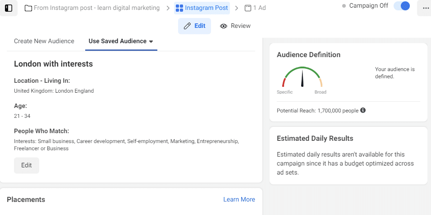Click 'Your audience is defined.' message
This screenshot has height=215, width=431.
[x=395, y=73]
